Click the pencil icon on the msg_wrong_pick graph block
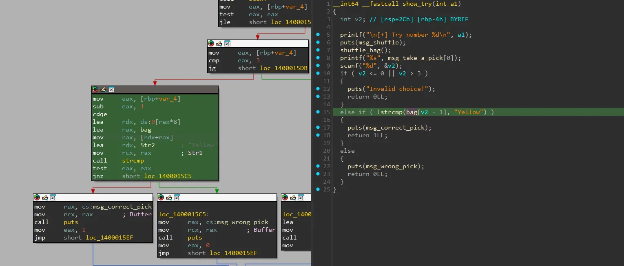Image resolution: width=624 pixels, height=266 pixels. click(x=169, y=198)
